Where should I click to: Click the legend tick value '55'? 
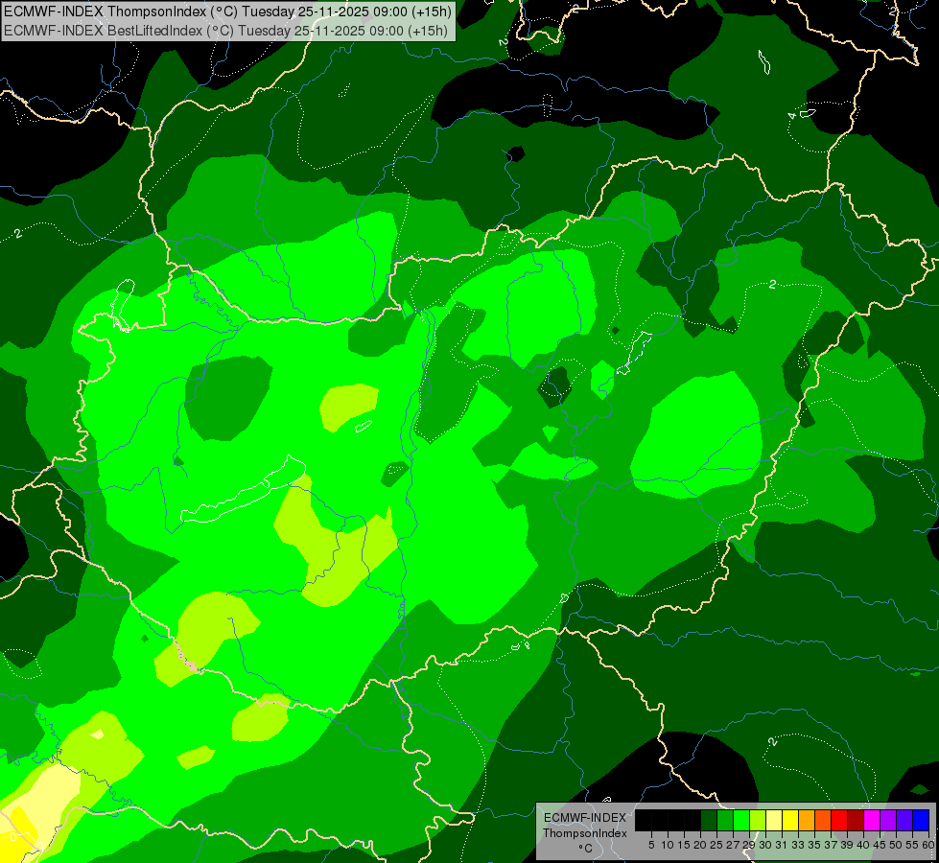click(x=912, y=845)
